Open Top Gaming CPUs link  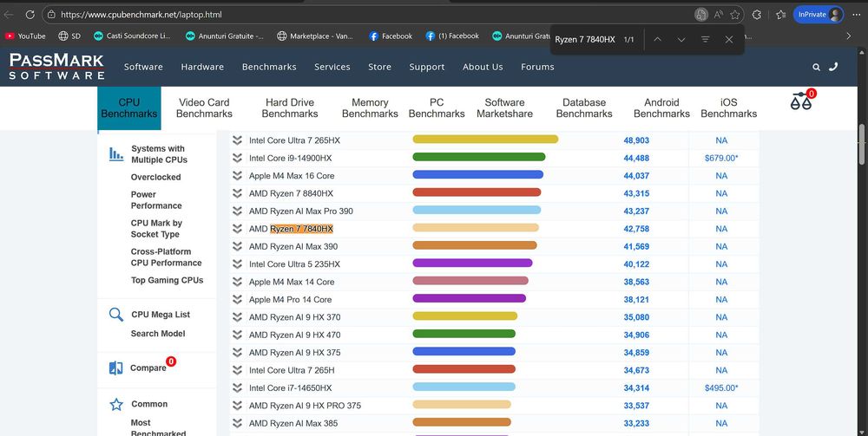point(167,280)
